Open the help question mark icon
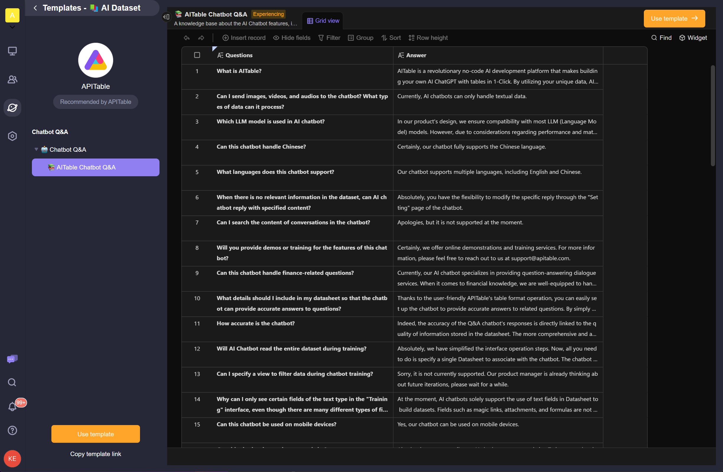723x472 pixels. [12, 430]
